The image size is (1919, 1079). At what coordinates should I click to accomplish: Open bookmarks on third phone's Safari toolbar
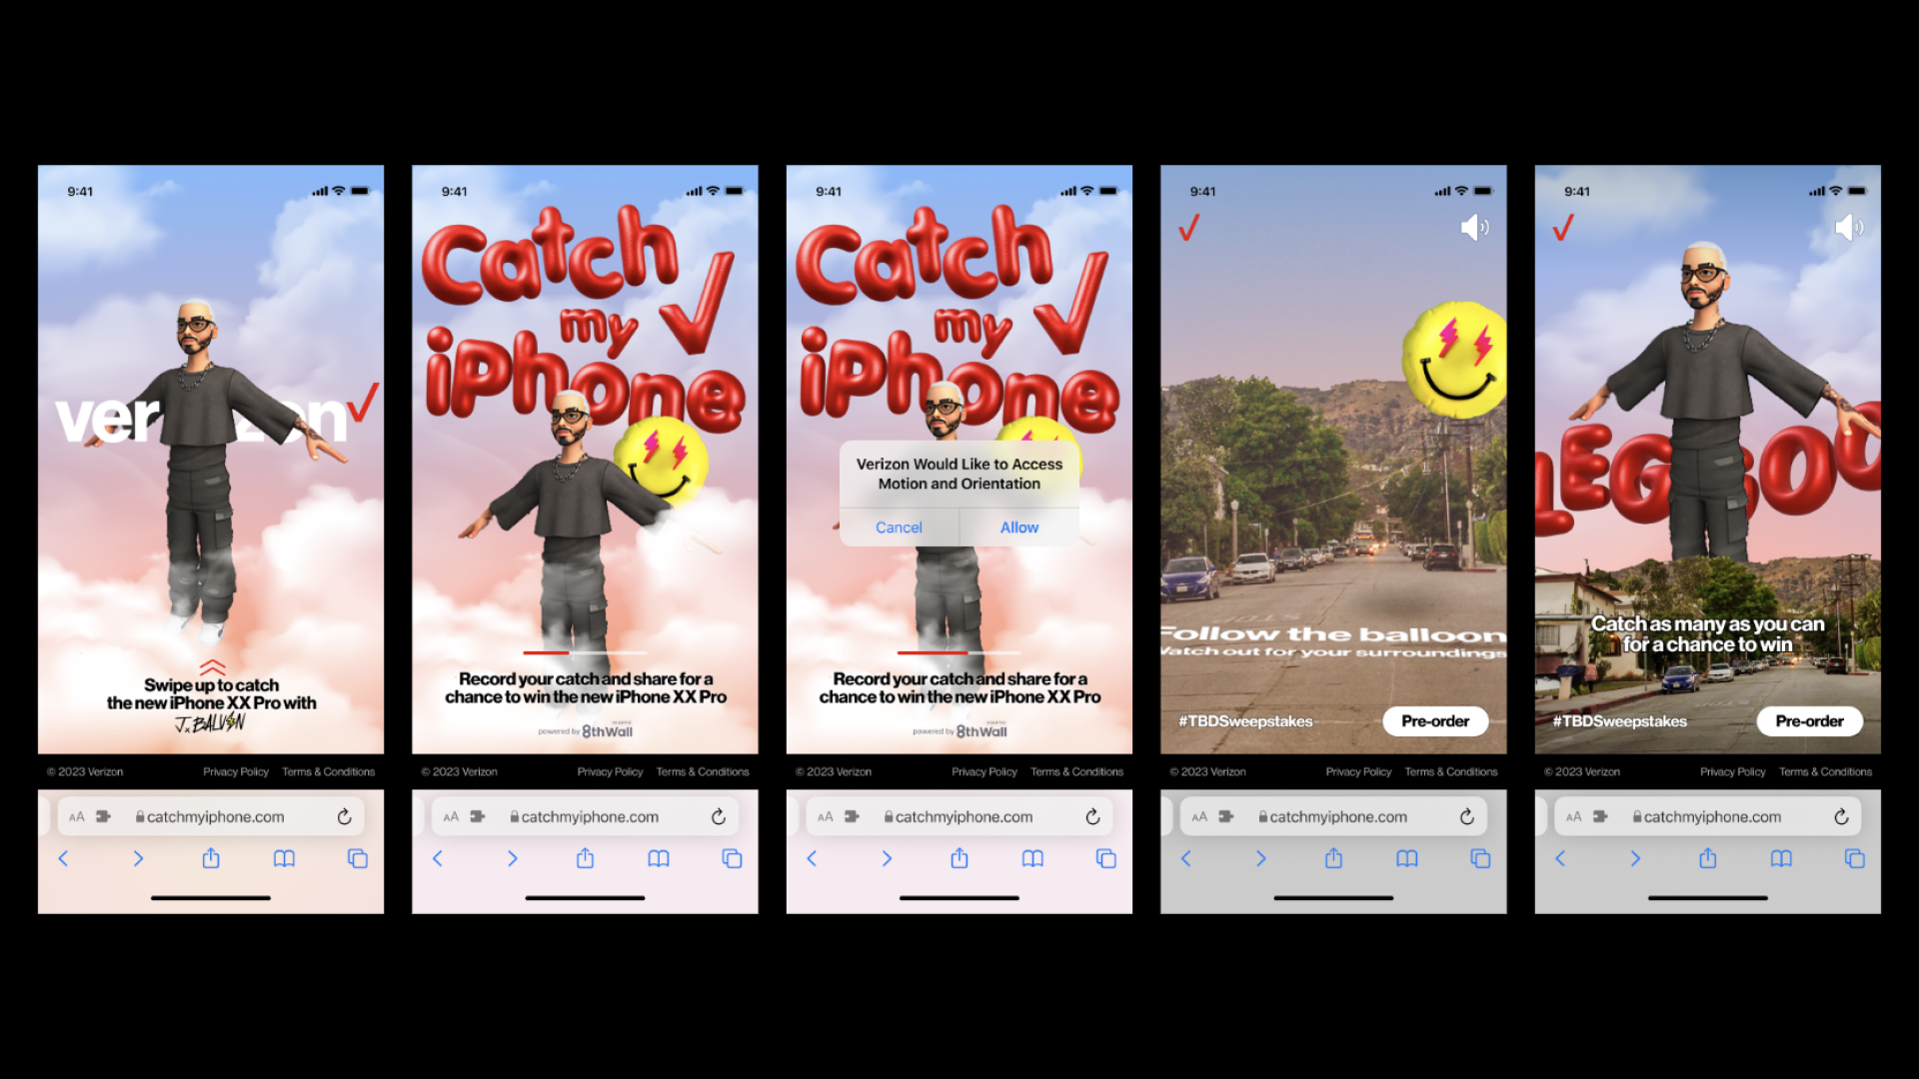coord(1032,859)
